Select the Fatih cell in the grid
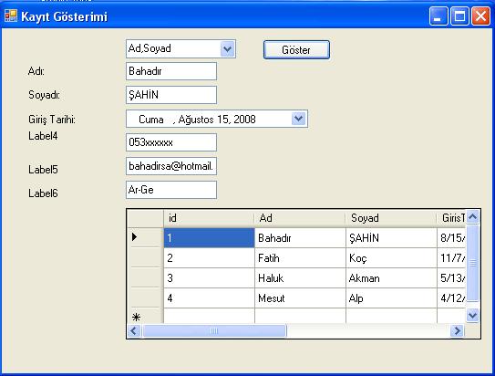Viewport: 495px width, 376px height. [300, 258]
